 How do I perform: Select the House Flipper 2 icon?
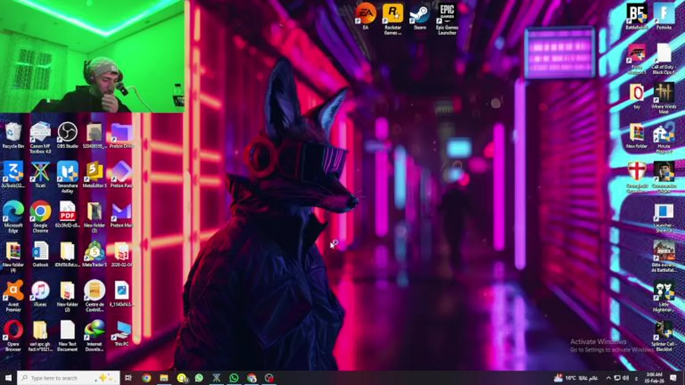click(x=664, y=137)
